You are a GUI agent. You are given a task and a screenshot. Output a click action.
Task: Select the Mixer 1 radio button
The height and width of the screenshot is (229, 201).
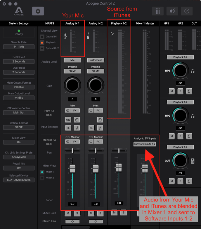tap(42, 172)
